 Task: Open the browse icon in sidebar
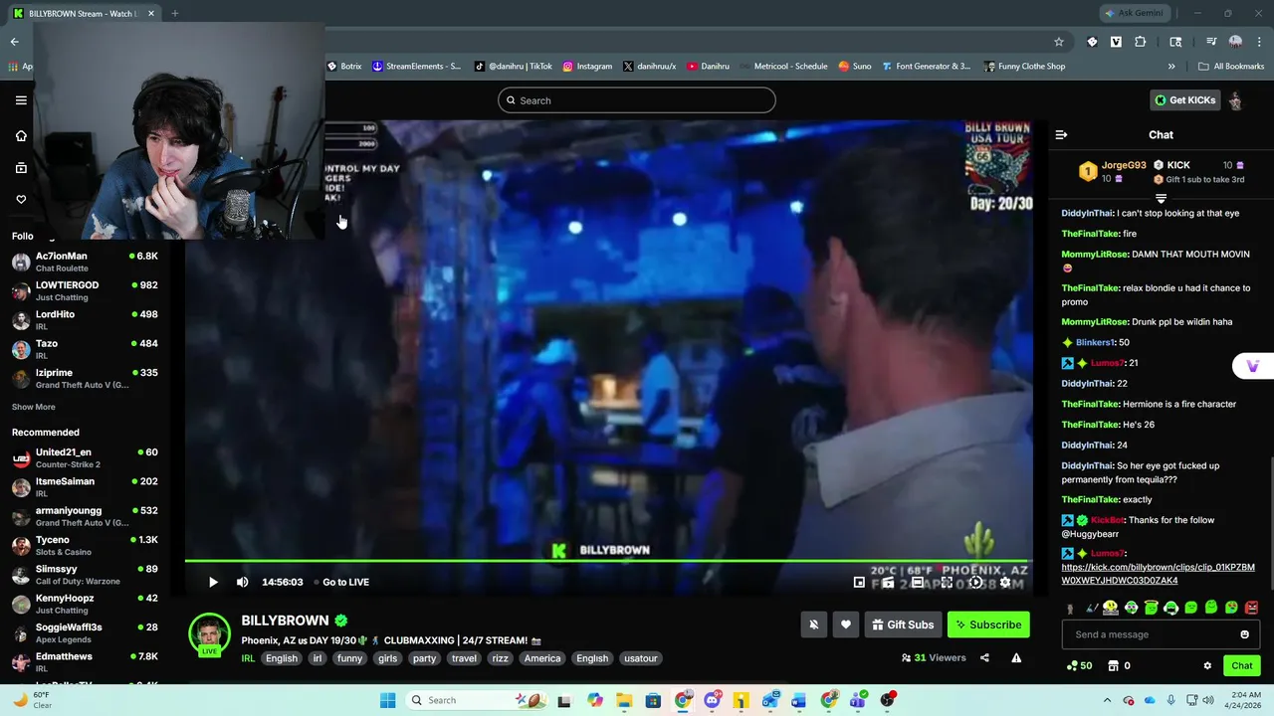(x=21, y=168)
